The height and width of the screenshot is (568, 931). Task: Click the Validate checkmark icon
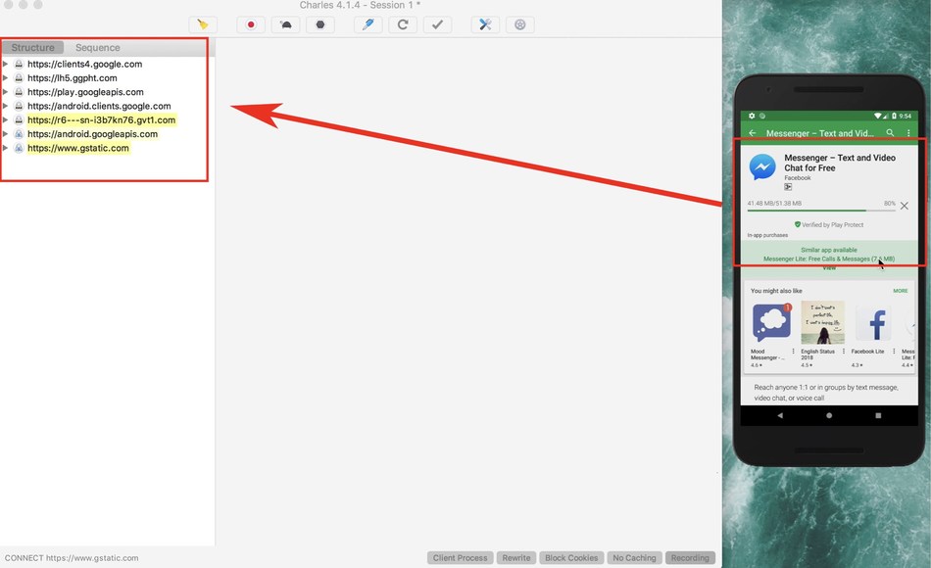(437, 24)
